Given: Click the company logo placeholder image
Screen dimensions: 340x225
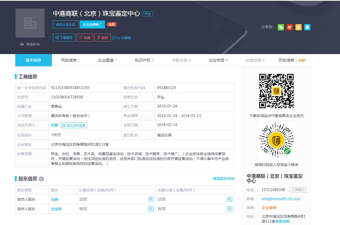Looking at the screenshot, I should coord(30,23).
